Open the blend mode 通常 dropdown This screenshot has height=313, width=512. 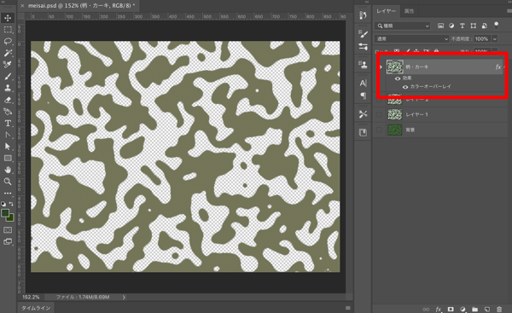[411, 39]
